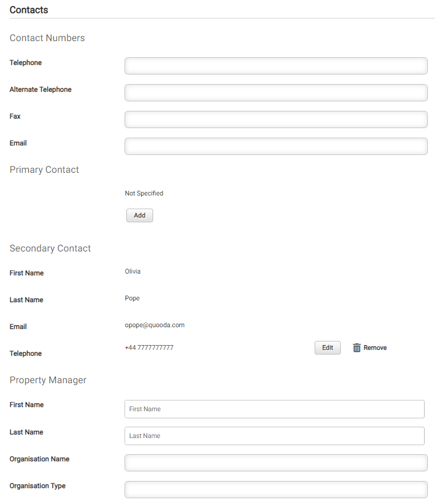Click the Olivia first name value
This screenshot has height=503, width=435.
pos(132,271)
